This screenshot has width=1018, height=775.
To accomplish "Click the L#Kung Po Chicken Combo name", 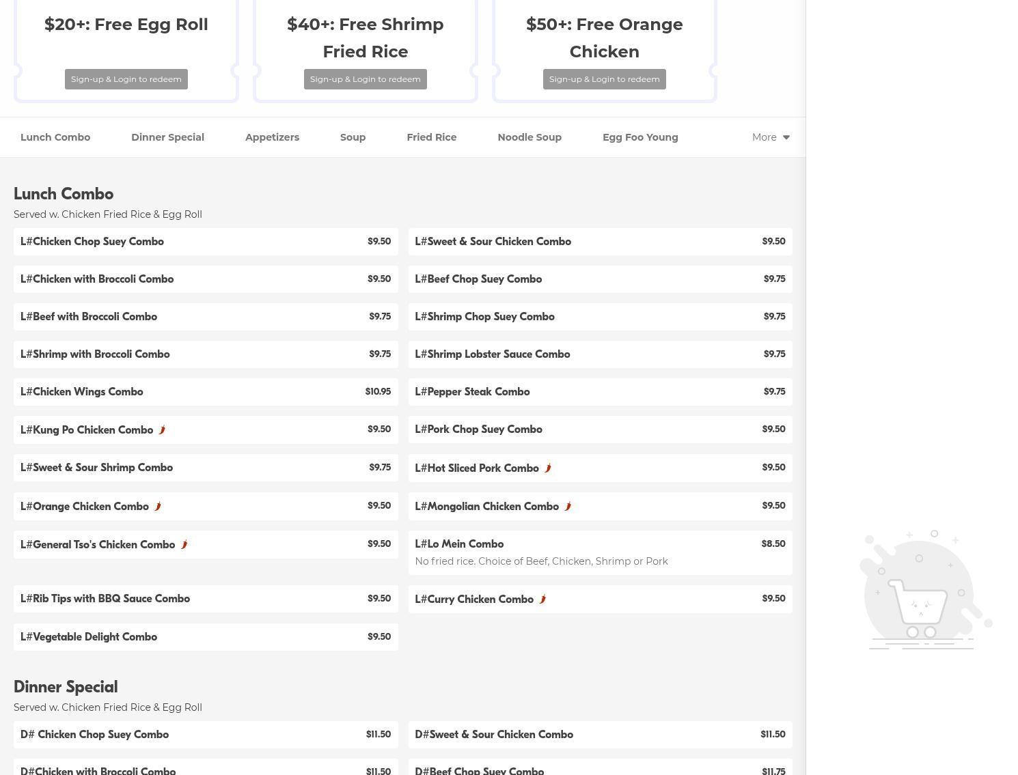I will point(87,429).
